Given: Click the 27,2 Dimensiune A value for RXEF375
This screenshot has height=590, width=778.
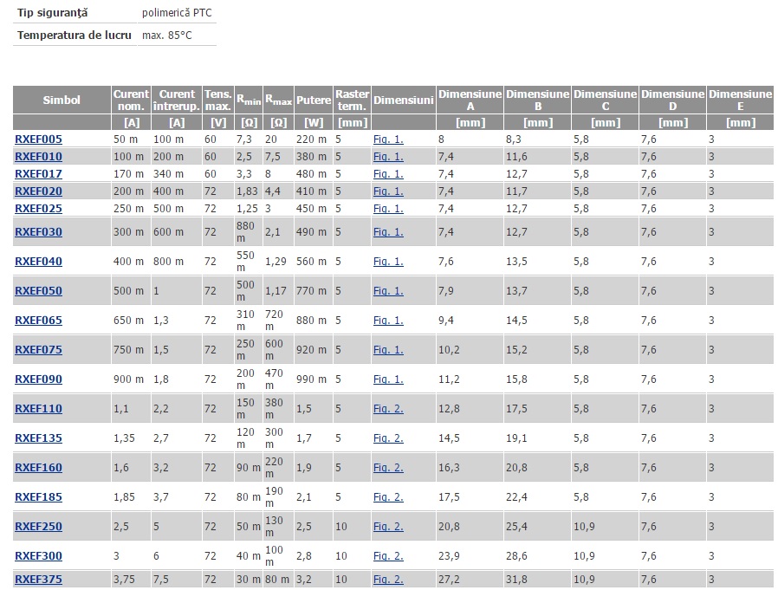Looking at the screenshot, I should coord(449,580).
